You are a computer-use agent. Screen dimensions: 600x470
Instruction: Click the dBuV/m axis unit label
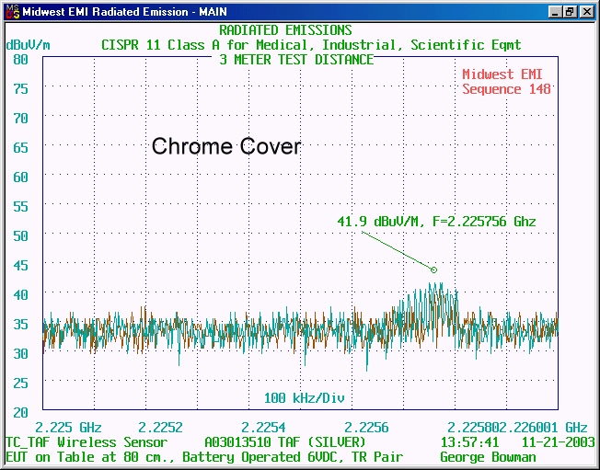tap(29, 45)
